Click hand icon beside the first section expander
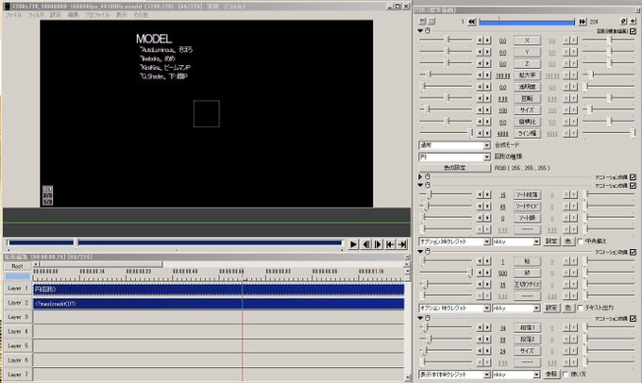The image size is (642, 383). coord(428,31)
